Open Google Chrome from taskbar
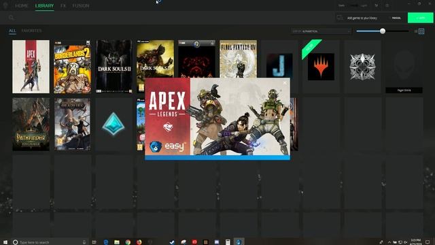Image resolution: width=435 pixels, height=245 pixels. (x=128, y=242)
